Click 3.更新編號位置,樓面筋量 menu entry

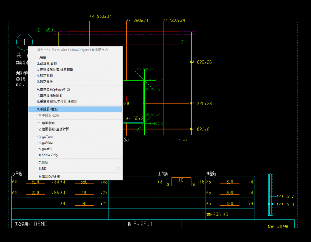(75, 69)
